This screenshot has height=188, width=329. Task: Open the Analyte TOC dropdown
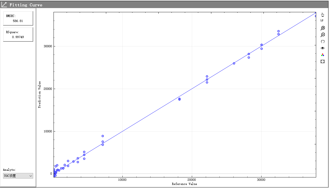tap(18, 176)
